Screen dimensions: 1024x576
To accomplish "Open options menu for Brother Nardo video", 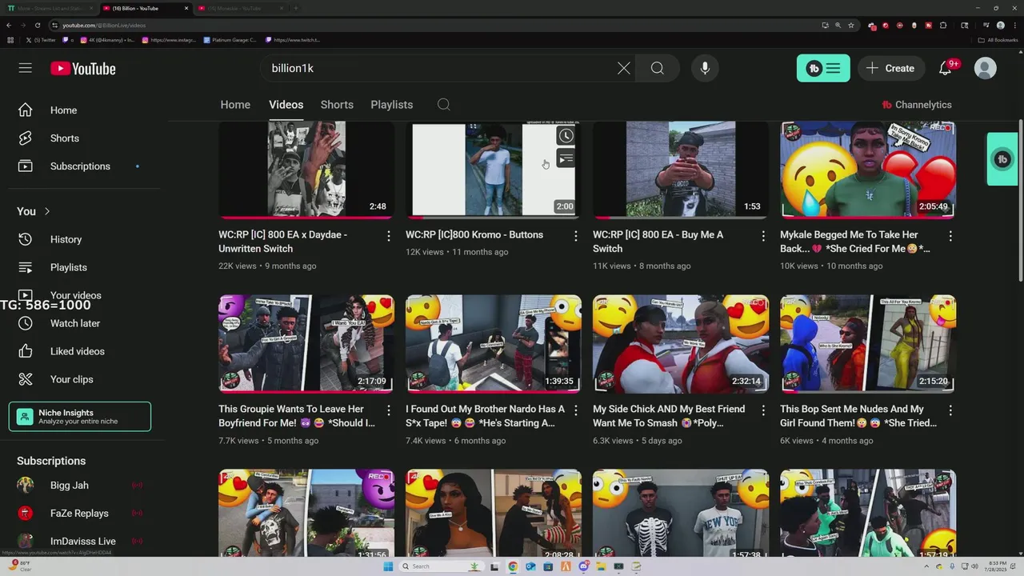I will pyautogui.click(x=576, y=410).
